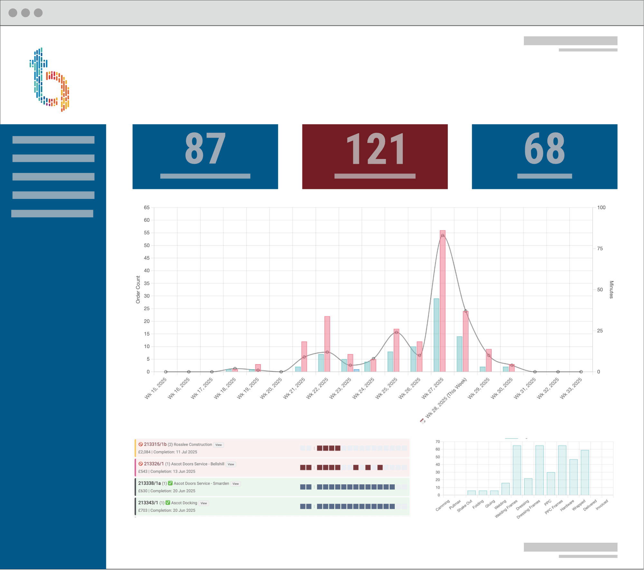Click the colorful b logo
The width and height of the screenshot is (644, 574).
click(x=49, y=80)
